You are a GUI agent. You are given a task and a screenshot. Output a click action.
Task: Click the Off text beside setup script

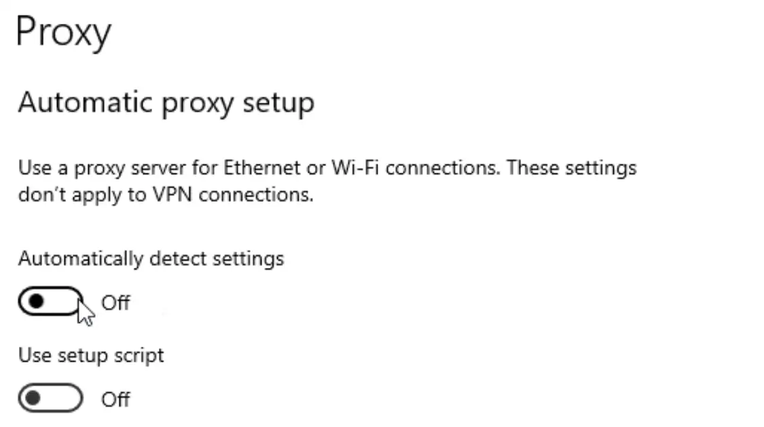[116, 400]
